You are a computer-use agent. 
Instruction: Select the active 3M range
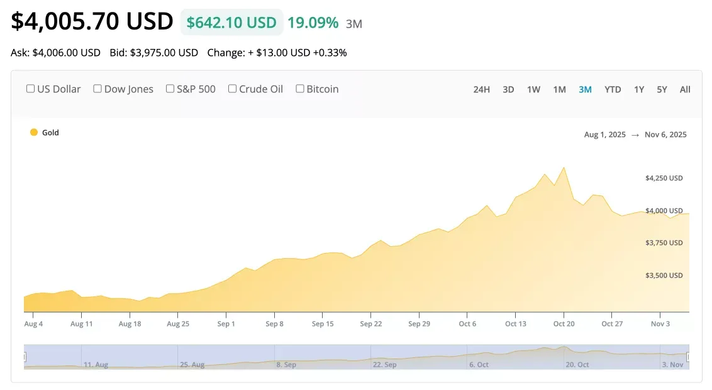pyautogui.click(x=585, y=89)
